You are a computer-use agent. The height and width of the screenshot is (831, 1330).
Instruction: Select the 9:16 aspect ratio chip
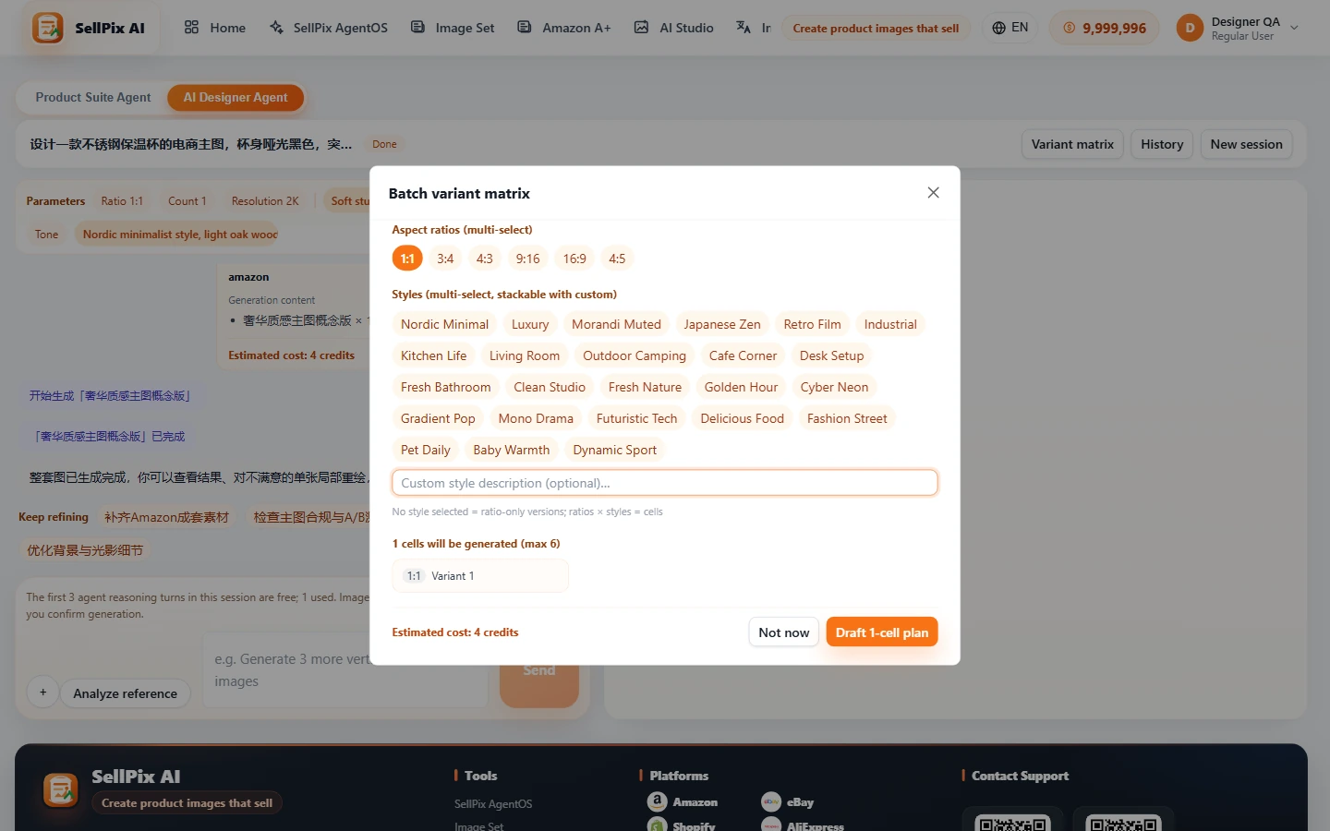527,259
